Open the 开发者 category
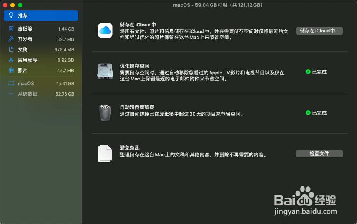 41,39
